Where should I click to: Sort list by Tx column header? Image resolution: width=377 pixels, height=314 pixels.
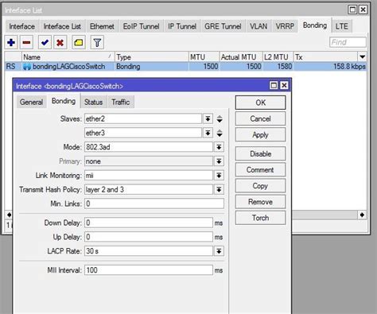325,57
